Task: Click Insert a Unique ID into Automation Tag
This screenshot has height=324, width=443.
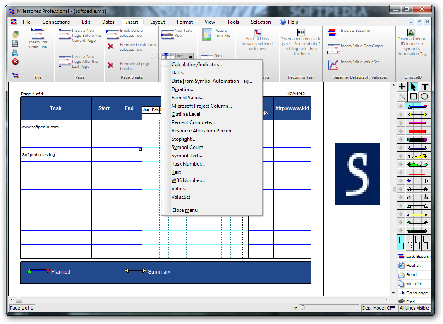Action: tap(412, 42)
